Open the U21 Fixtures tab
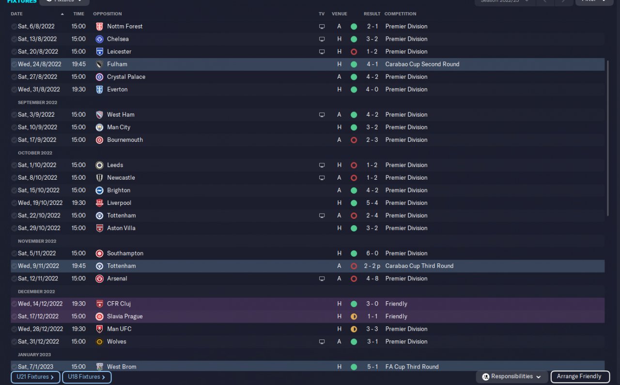 [x=35, y=377]
